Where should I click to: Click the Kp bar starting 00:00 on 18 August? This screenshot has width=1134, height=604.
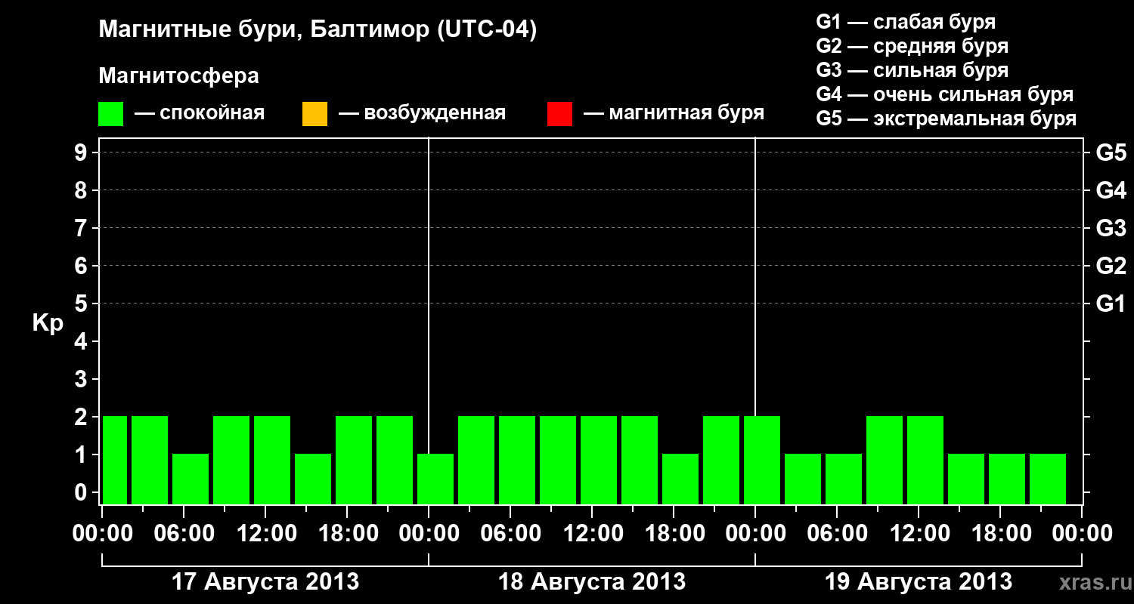[435, 479]
